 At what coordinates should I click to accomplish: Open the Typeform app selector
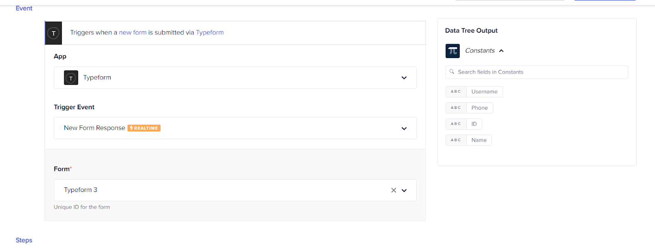tap(235, 78)
